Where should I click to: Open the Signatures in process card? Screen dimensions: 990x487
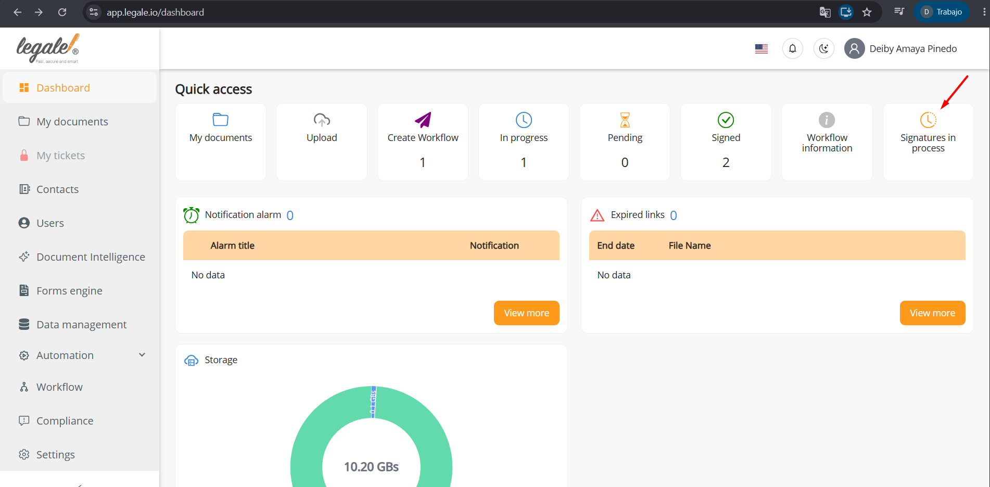928,142
